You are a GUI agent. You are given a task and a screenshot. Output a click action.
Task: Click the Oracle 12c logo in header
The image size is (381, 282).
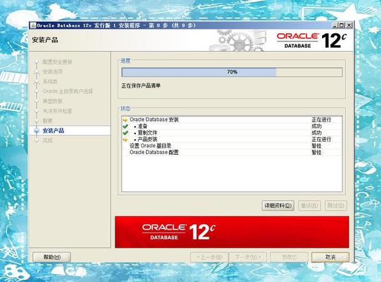pyautogui.click(x=311, y=41)
